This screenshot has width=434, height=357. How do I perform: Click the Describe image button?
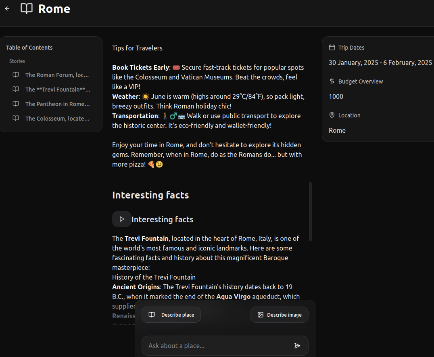(x=279, y=315)
